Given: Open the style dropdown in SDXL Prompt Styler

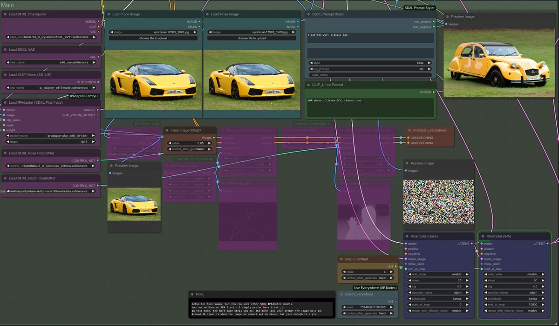Looking at the screenshot, I should [370, 63].
